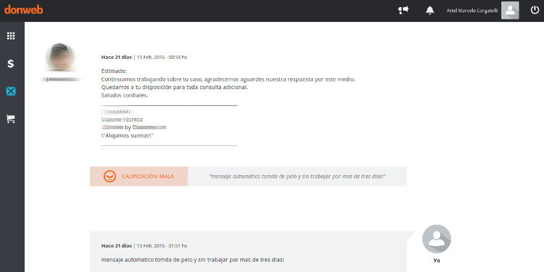544x272 pixels.
Task: Click the user profile avatar in header
Action: pyautogui.click(x=510, y=10)
